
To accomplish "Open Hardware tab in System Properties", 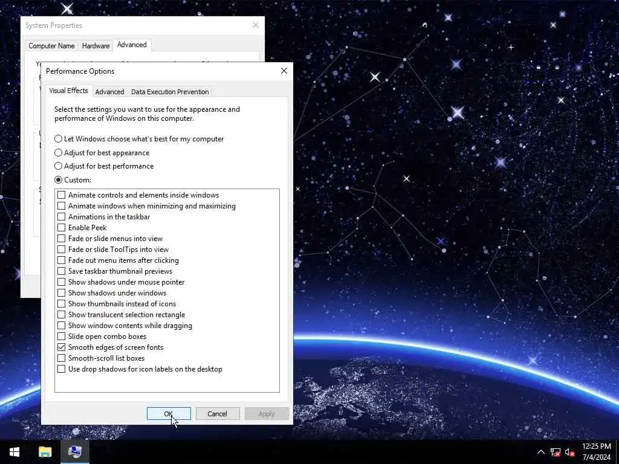I will [96, 46].
